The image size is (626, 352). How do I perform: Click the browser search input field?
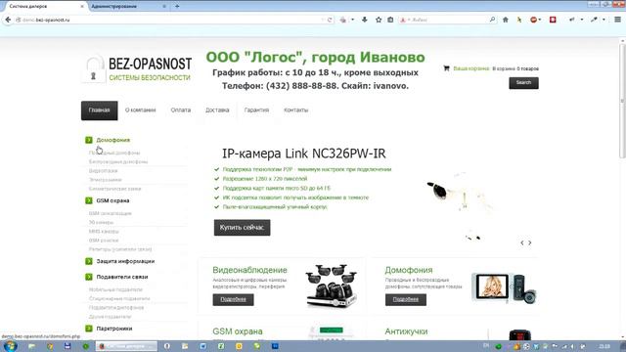coord(448,20)
